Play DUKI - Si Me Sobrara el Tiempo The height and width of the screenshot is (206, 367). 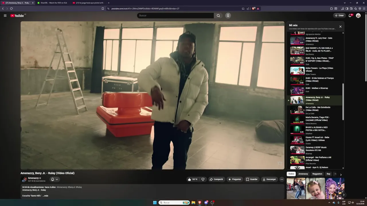click(x=315, y=81)
